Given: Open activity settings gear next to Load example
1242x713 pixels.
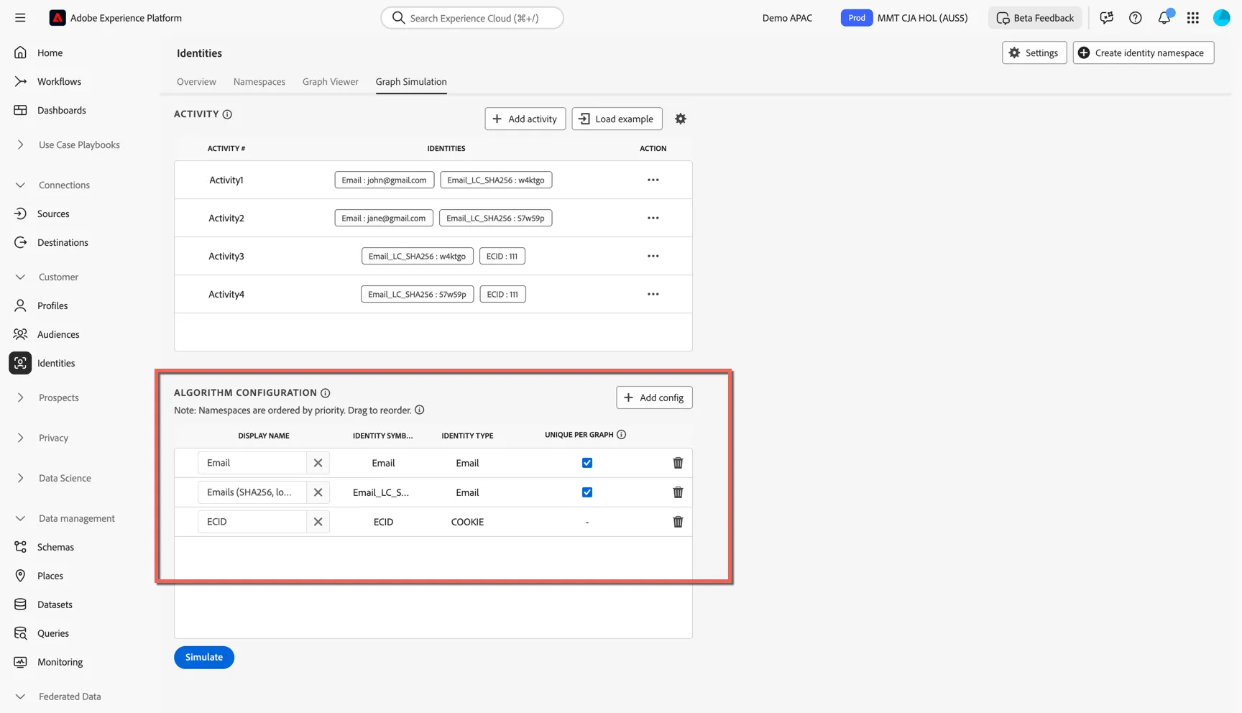Looking at the screenshot, I should (681, 119).
